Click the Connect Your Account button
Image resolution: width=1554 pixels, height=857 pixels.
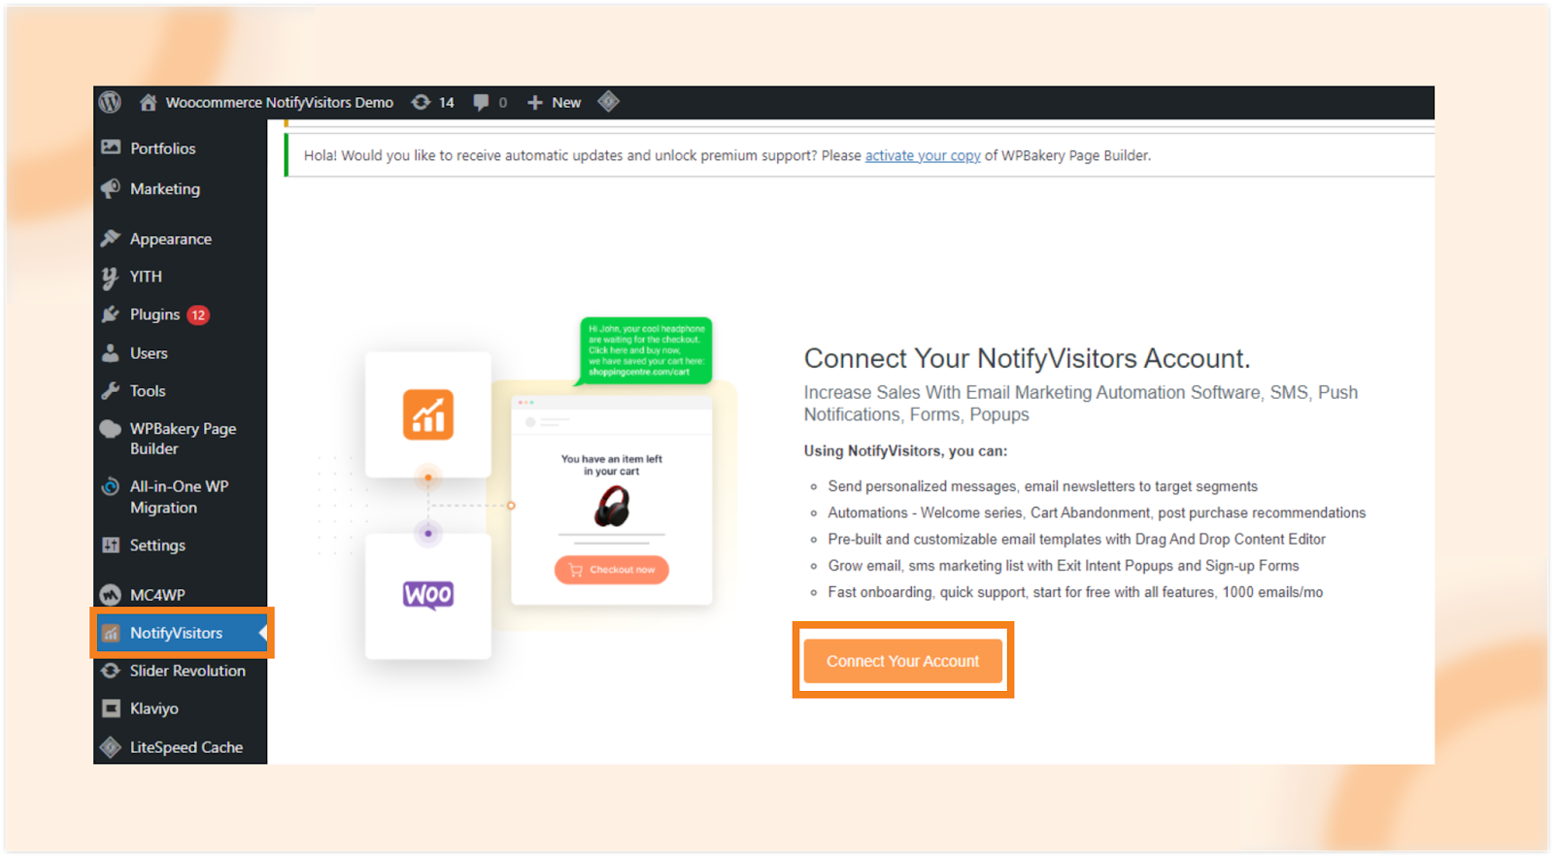coord(903,661)
